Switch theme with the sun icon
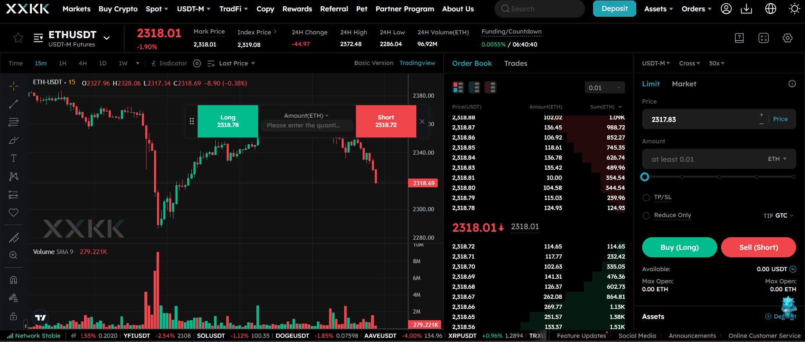The width and height of the screenshot is (805, 342). (794, 9)
